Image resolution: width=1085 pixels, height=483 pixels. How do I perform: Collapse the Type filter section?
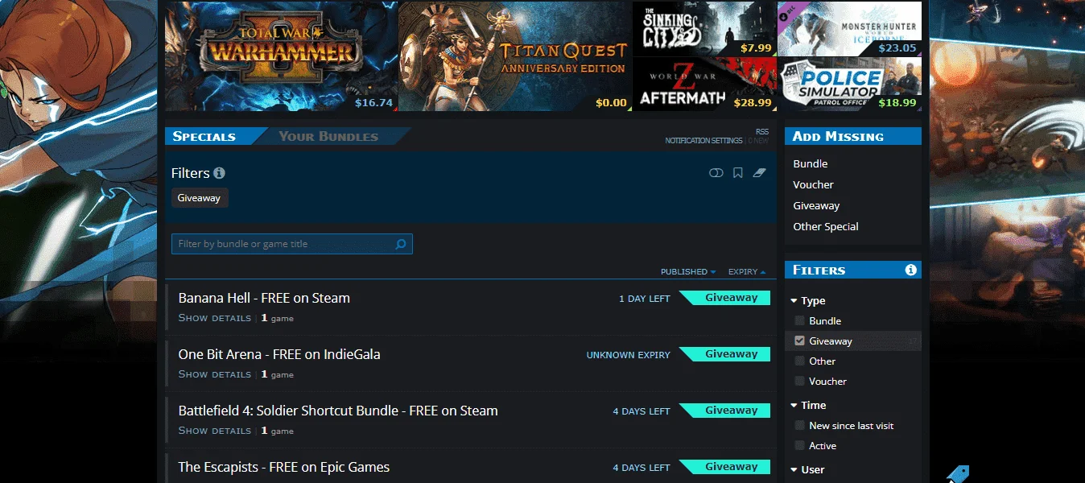pyautogui.click(x=808, y=300)
